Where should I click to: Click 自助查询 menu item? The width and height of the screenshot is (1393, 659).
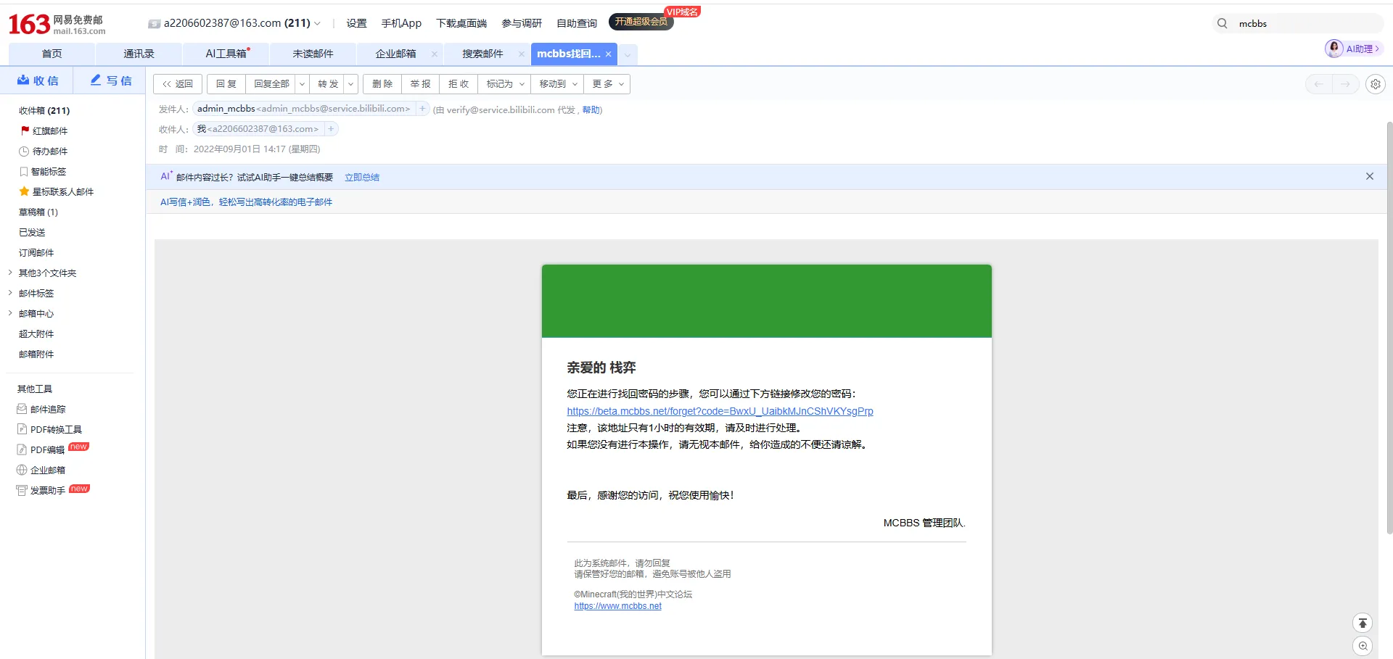click(577, 24)
